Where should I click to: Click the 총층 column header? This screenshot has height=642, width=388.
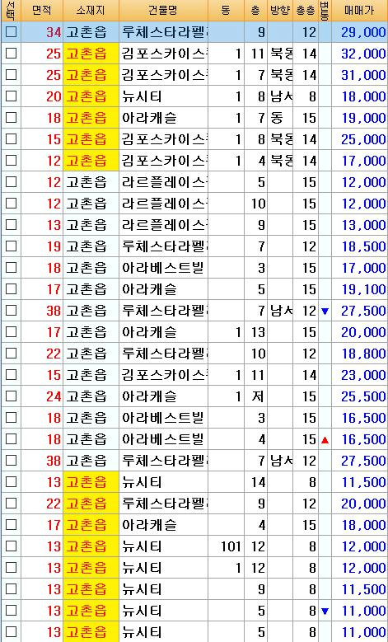click(x=306, y=11)
